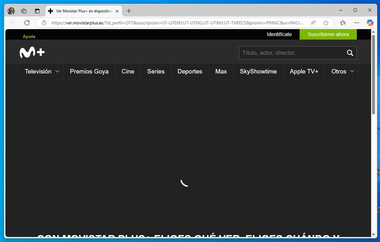Go to the Deportes section
380x242 pixels.
190,71
